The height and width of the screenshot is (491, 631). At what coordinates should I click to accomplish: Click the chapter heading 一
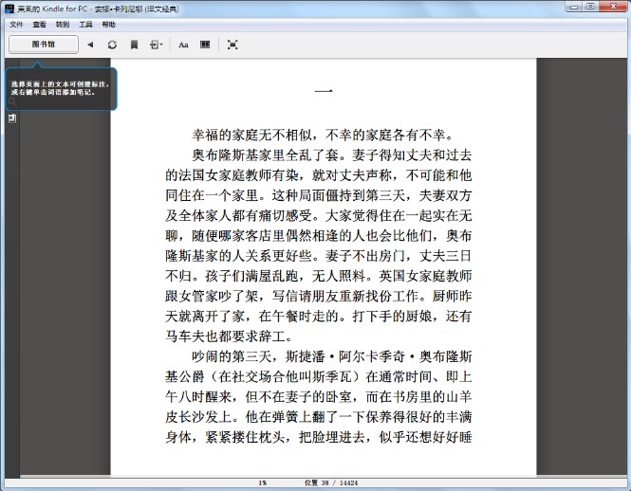point(323,91)
